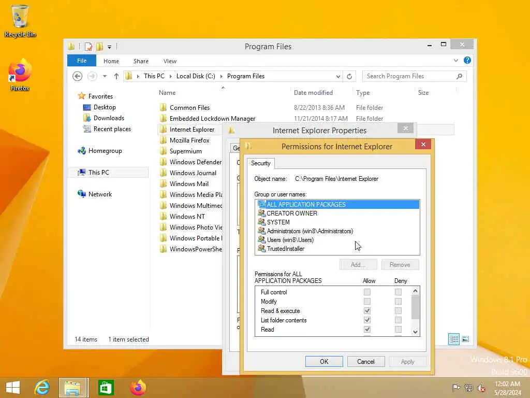Toggle Deny checkbox for Modify
The image size is (530, 398).
point(398,301)
